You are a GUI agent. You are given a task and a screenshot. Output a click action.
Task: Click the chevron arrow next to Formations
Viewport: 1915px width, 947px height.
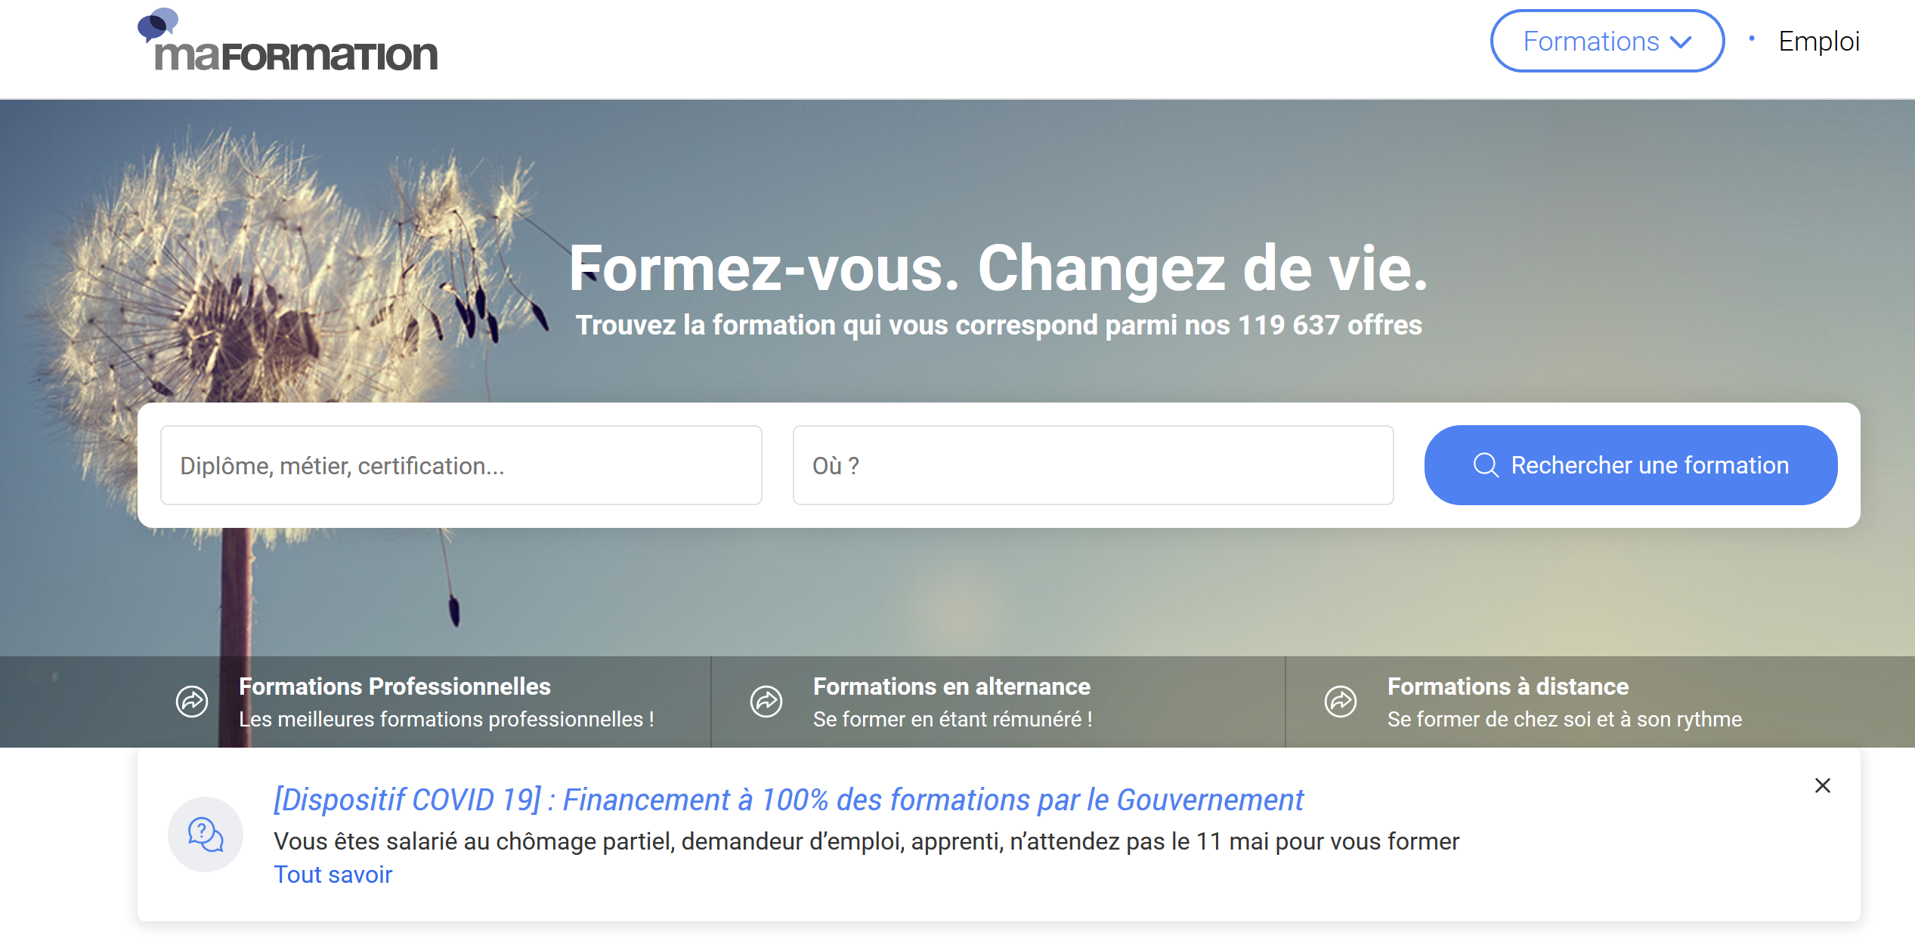click(x=1681, y=42)
